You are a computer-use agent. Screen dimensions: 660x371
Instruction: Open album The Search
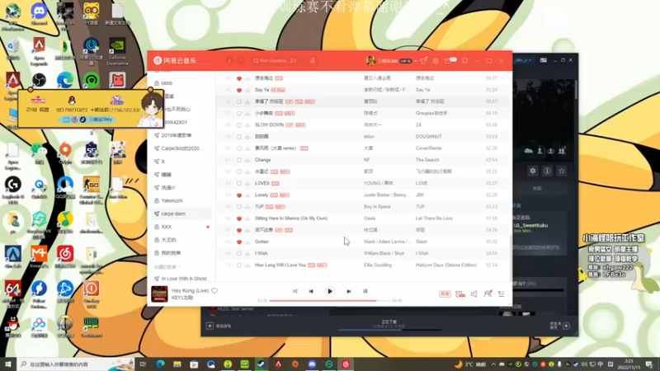click(427, 160)
